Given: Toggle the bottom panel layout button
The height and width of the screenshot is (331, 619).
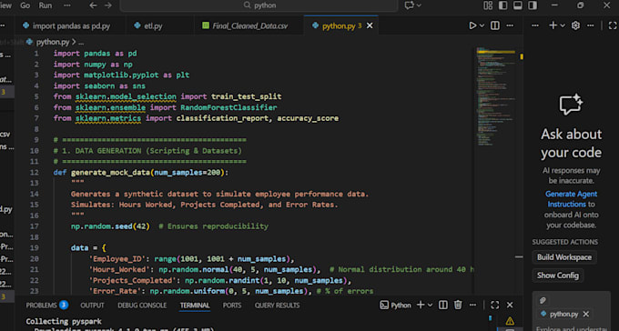Looking at the screenshot, I should click(x=518, y=5).
